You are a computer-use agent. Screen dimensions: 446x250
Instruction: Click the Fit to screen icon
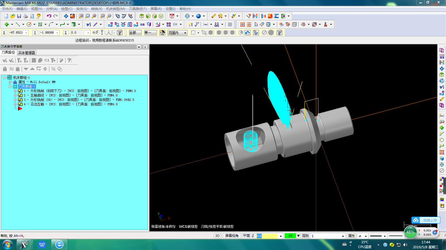coord(66,16)
